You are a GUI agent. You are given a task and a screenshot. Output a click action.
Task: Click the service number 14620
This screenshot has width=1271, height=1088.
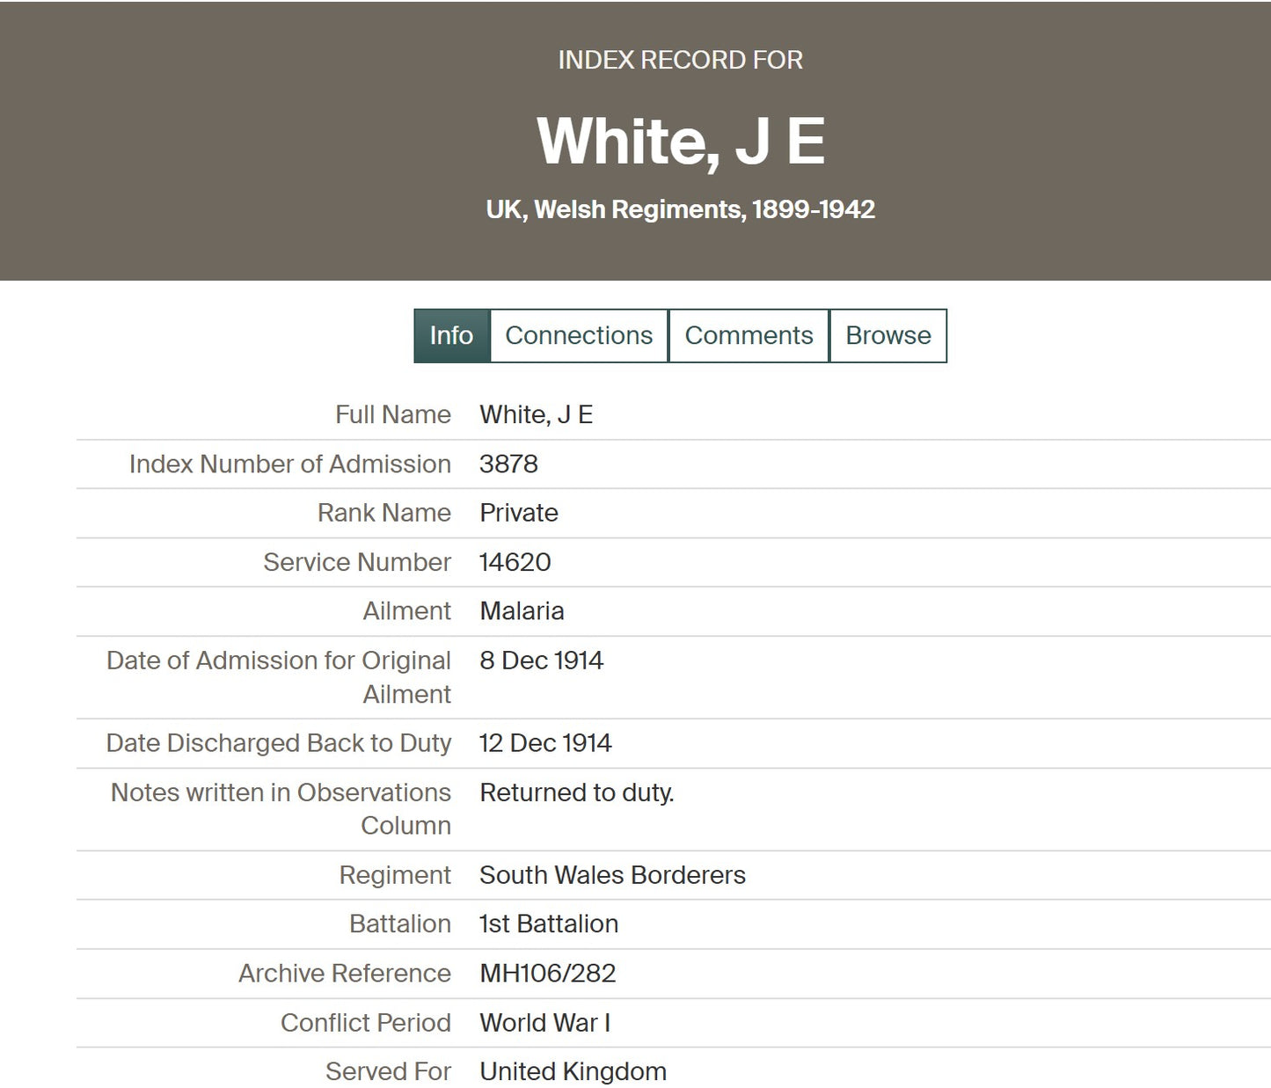click(515, 562)
